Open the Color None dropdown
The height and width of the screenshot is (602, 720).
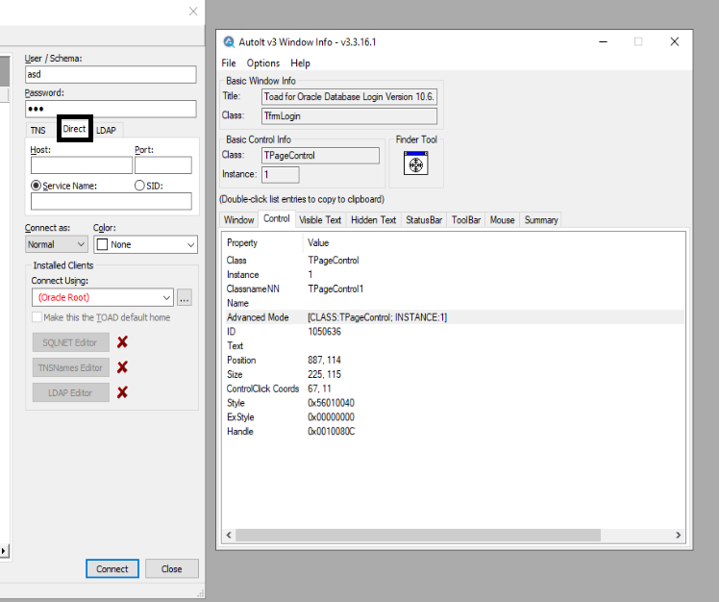click(145, 244)
